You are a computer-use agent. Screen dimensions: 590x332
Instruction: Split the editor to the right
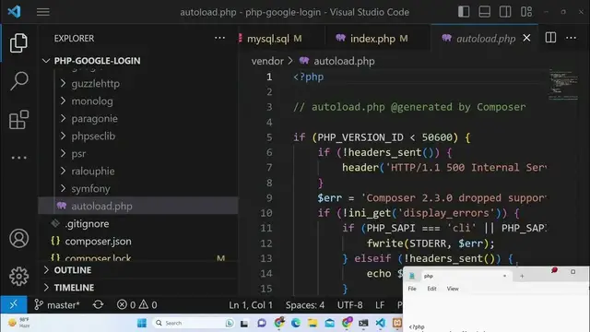(x=550, y=38)
